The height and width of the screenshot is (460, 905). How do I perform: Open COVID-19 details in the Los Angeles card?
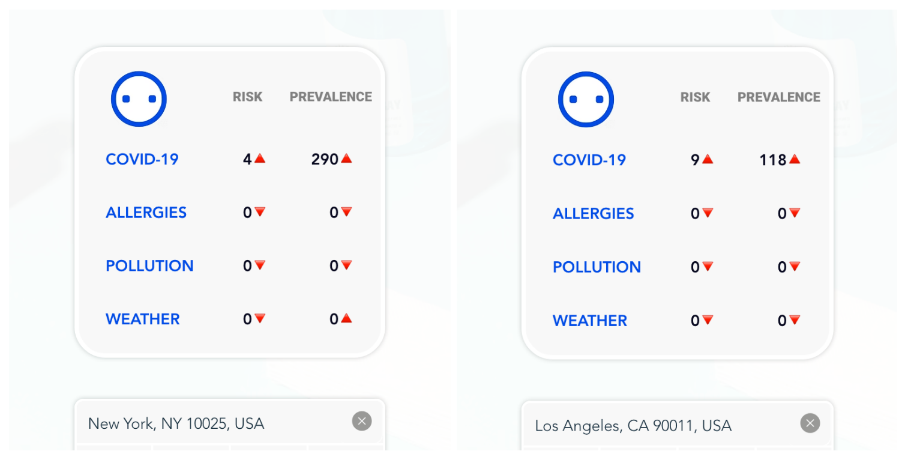click(x=589, y=160)
